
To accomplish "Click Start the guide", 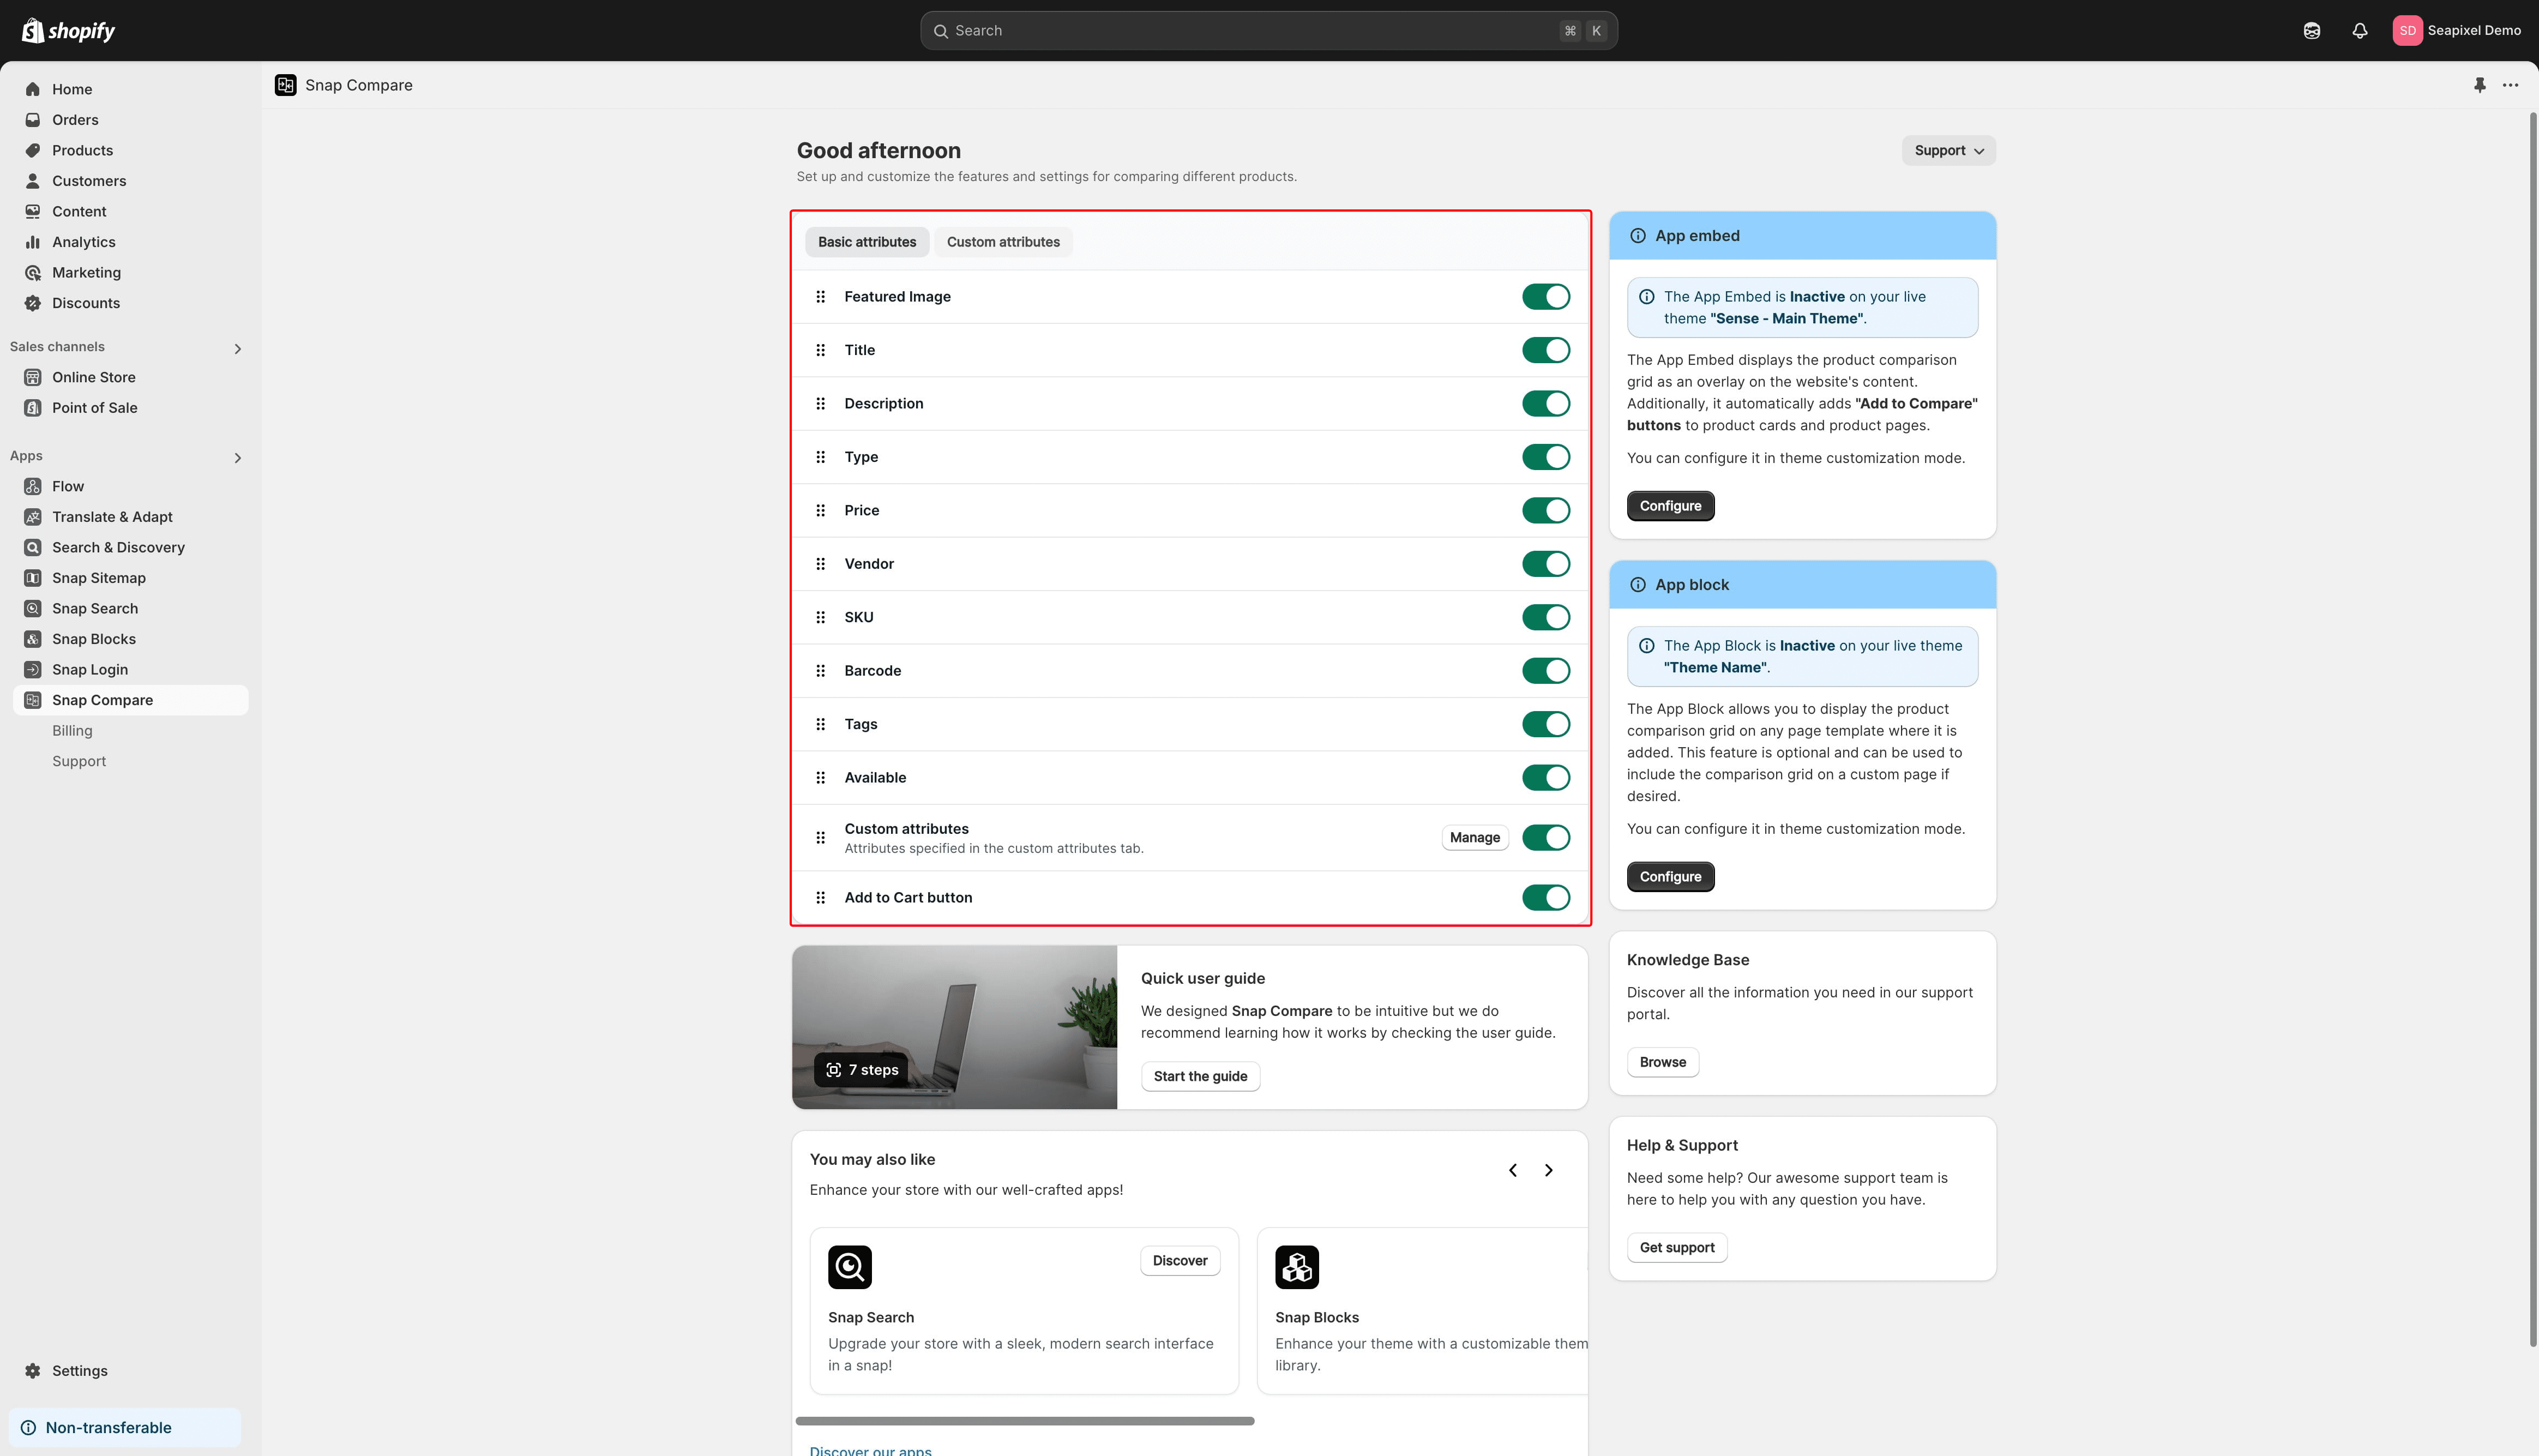I will 1200,1076.
